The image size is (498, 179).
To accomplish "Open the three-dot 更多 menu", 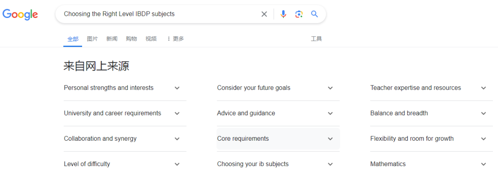I will [x=175, y=39].
